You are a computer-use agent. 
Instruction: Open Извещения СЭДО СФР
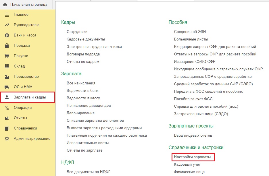point(195,61)
